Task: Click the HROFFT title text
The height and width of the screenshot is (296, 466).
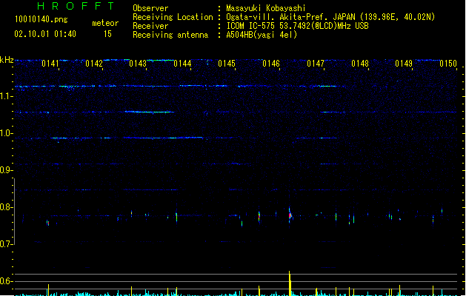Action: [x=76, y=6]
